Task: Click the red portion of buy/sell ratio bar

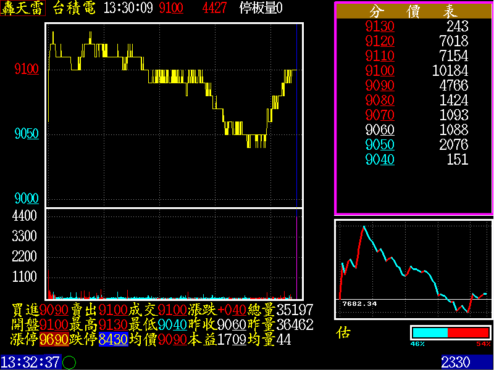Action: [467, 333]
